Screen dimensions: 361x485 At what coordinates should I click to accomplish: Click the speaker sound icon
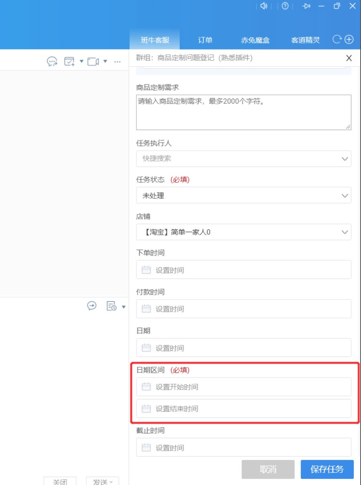click(263, 6)
